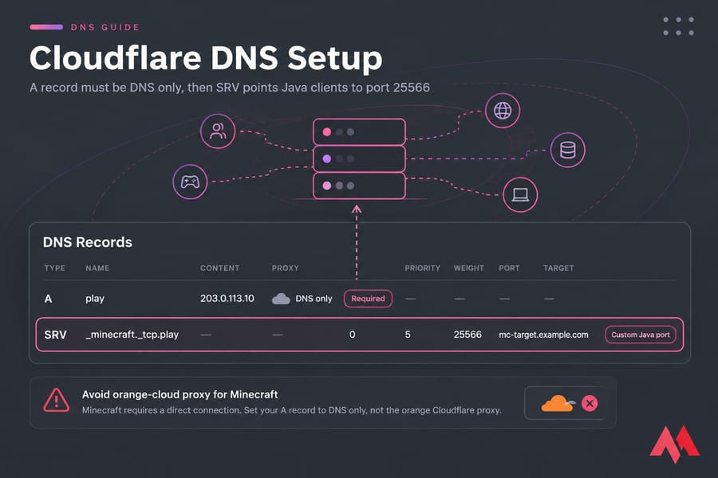Click the _minecraft._tcp.play name cell
The height and width of the screenshot is (478, 718).
(x=132, y=335)
